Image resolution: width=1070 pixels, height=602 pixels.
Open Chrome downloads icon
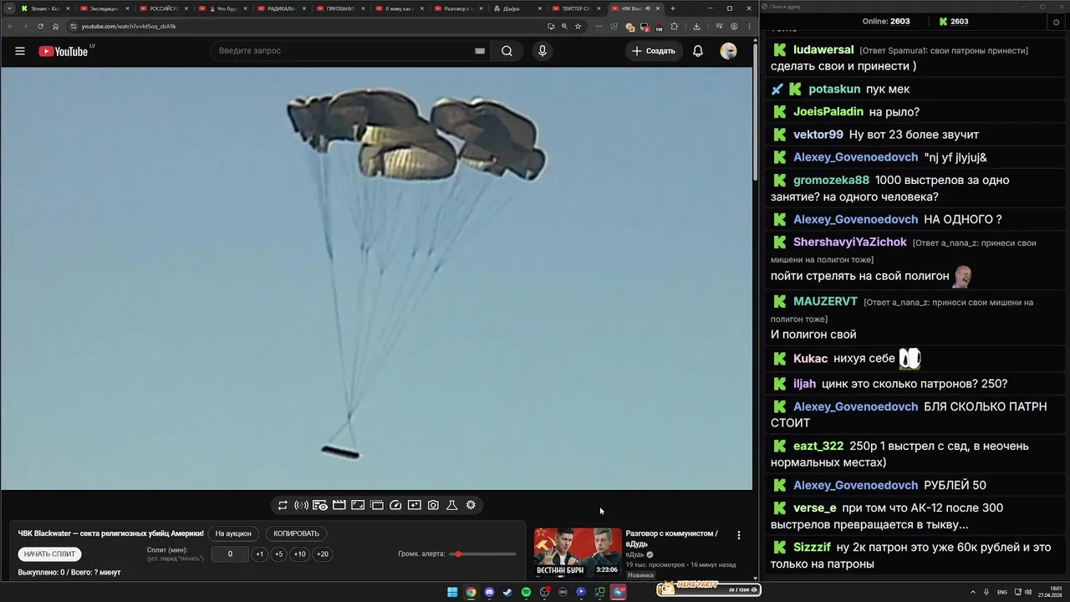pyautogui.click(x=696, y=26)
